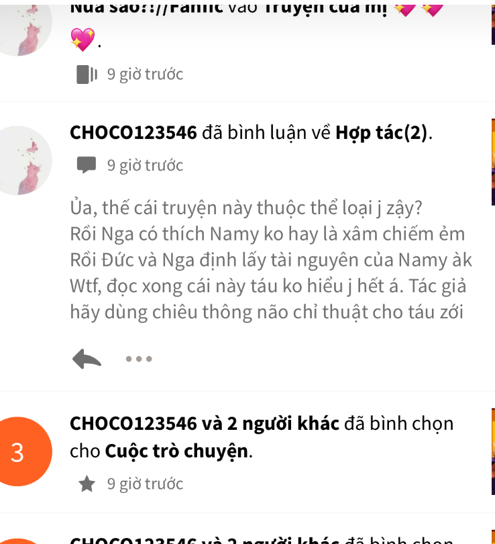Click the reply arrow under the comment
495x544 pixels.
point(87,359)
